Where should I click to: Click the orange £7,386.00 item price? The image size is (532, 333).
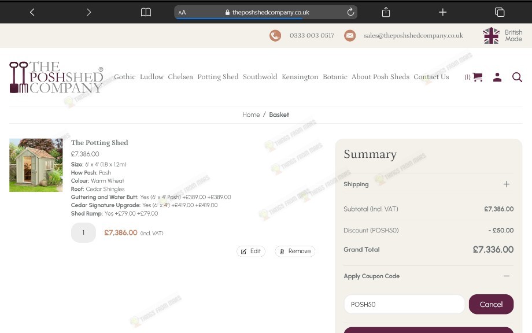click(121, 232)
